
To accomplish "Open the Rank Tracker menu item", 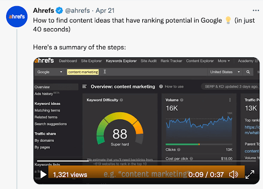I will (x=171, y=61).
